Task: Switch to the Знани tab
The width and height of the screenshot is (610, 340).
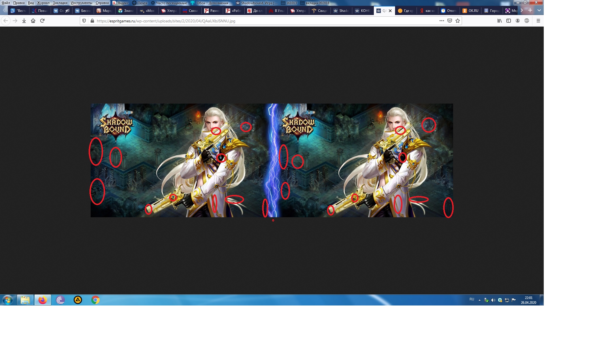Action: [x=126, y=11]
